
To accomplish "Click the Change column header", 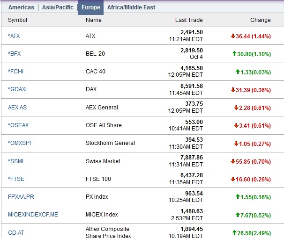I will [x=260, y=20].
